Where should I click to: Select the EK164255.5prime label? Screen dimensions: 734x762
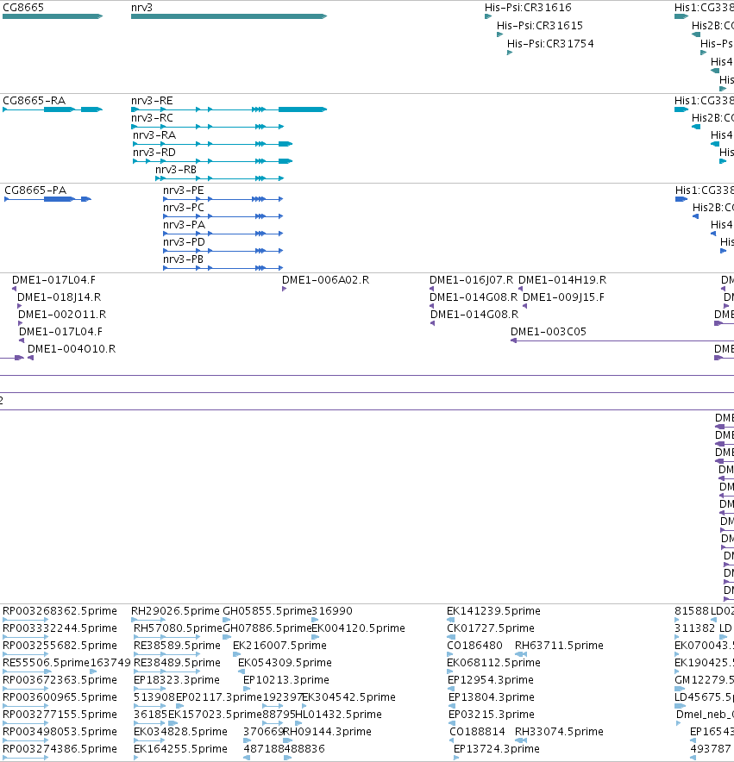pos(180,749)
